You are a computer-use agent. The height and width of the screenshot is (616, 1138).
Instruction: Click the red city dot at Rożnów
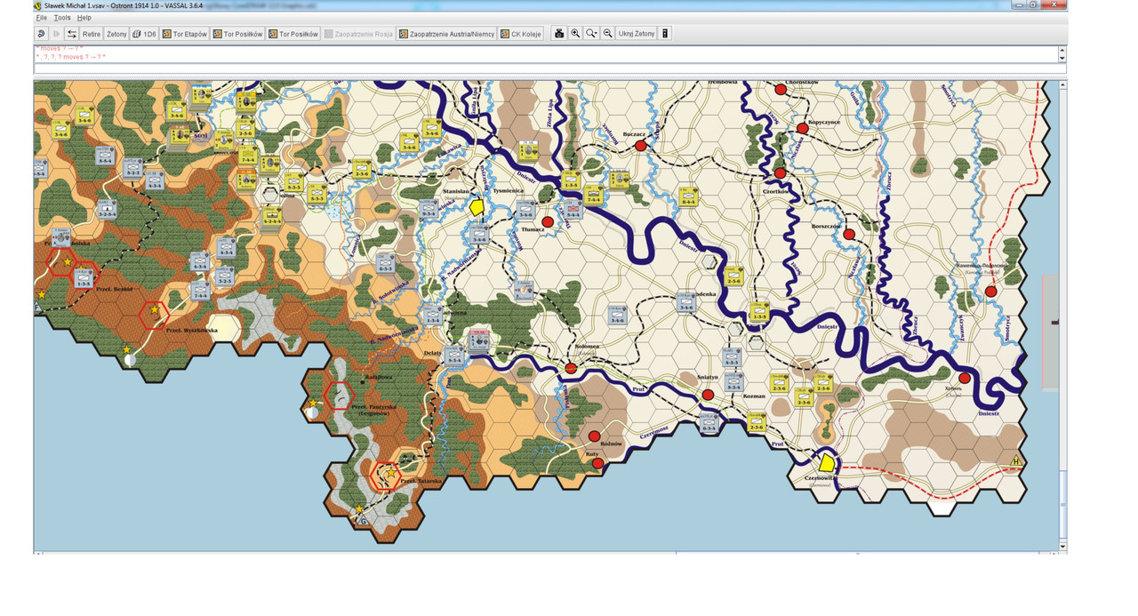click(594, 436)
